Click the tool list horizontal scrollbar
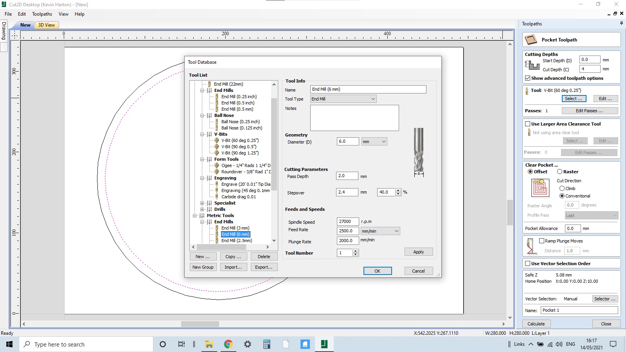 (230, 247)
